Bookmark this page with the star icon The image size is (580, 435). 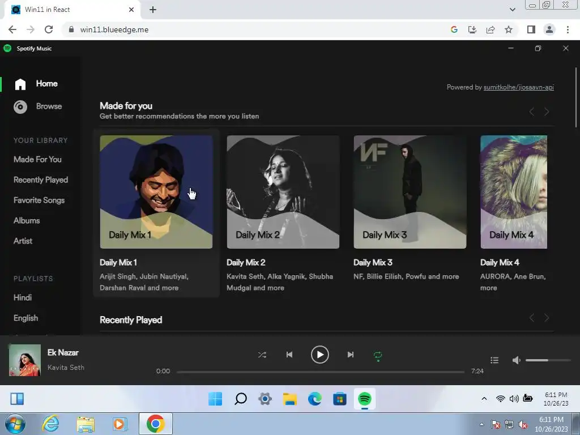click(509, 29)
